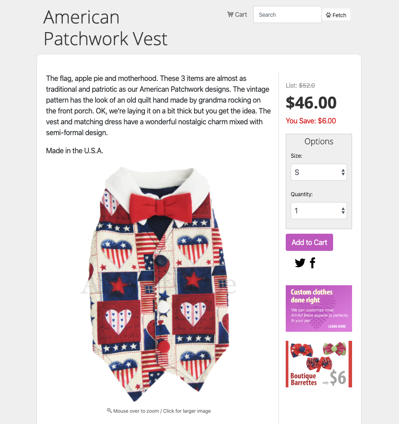This screenshot has height=424, width=399.
Task: Click the red bow tie on vest image
Action: (161, 207)
